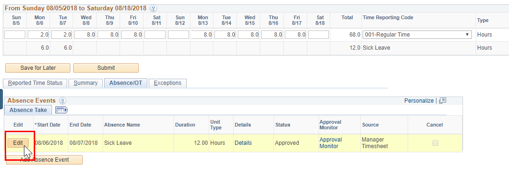Click the Thu 8/16 hours field

[272, 34]
